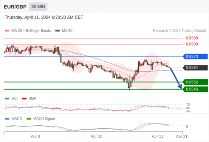Click the MACD blue legend swatch
The width and height of the screenshot is (209, 142).
point(7,119)
